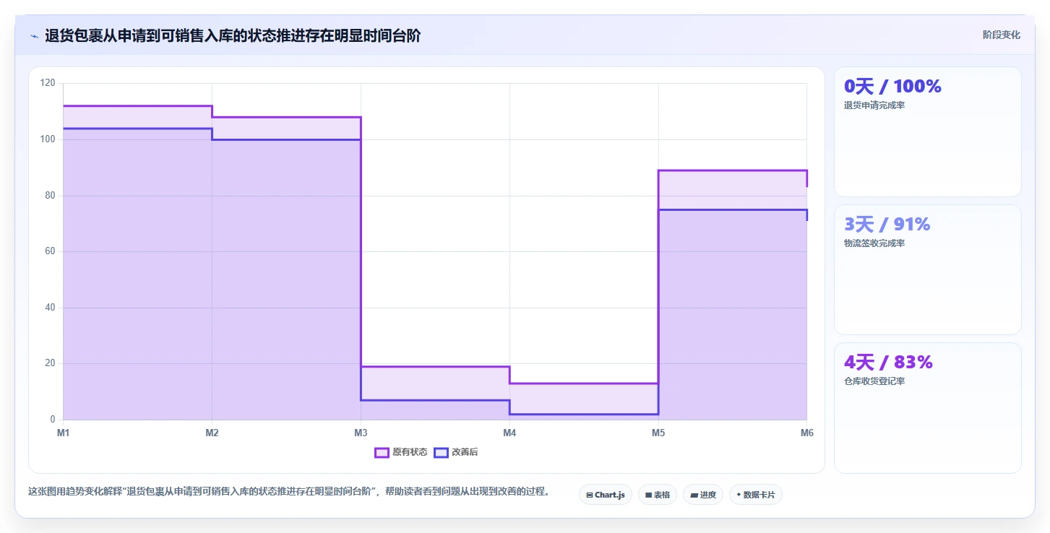
Task: Select the 0天 / 100% 退货申请完成率 card
Action: pos(927,131)
